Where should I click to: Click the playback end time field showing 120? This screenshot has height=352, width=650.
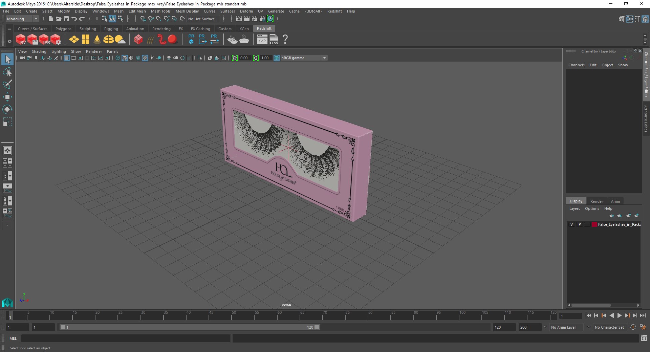click(504, 327)
